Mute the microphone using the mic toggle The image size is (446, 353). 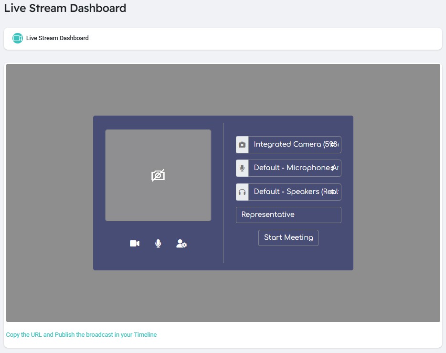point(158,244)
